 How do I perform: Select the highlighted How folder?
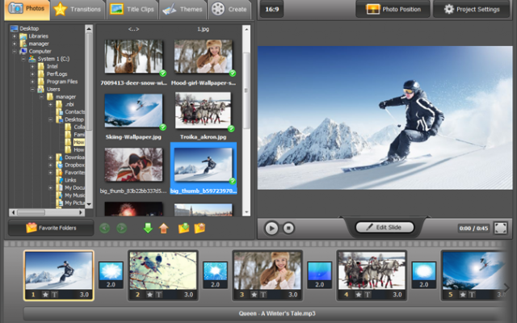79,142
